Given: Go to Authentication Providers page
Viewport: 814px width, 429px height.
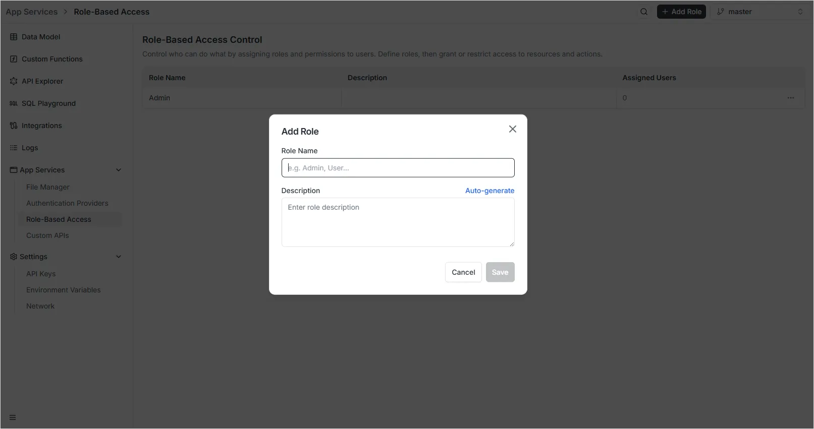Looking at the screenshot, I should click(67, 203).
